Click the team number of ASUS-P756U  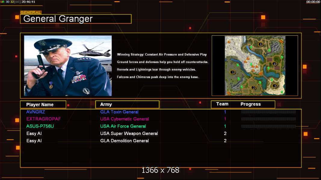pos(225,126)
